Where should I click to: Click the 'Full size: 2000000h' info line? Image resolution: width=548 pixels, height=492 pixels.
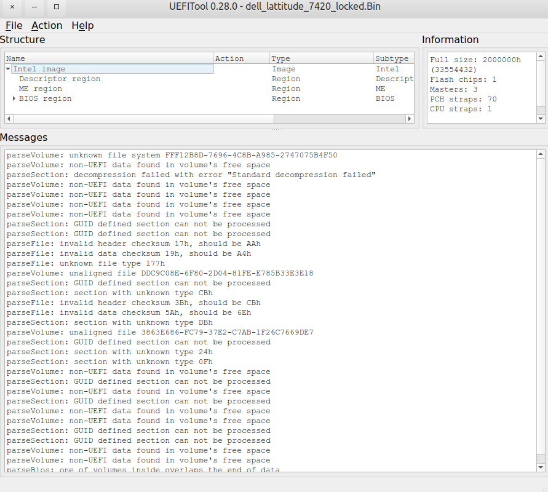pyautogui.click(x=475, y=60)
